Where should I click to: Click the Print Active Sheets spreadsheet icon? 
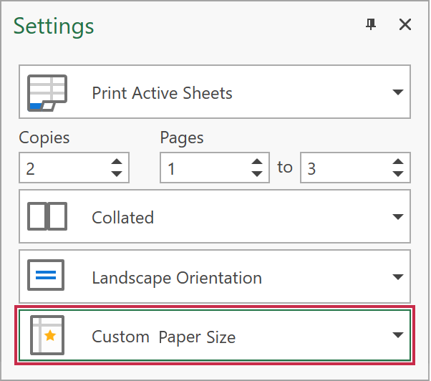[47, 93]
